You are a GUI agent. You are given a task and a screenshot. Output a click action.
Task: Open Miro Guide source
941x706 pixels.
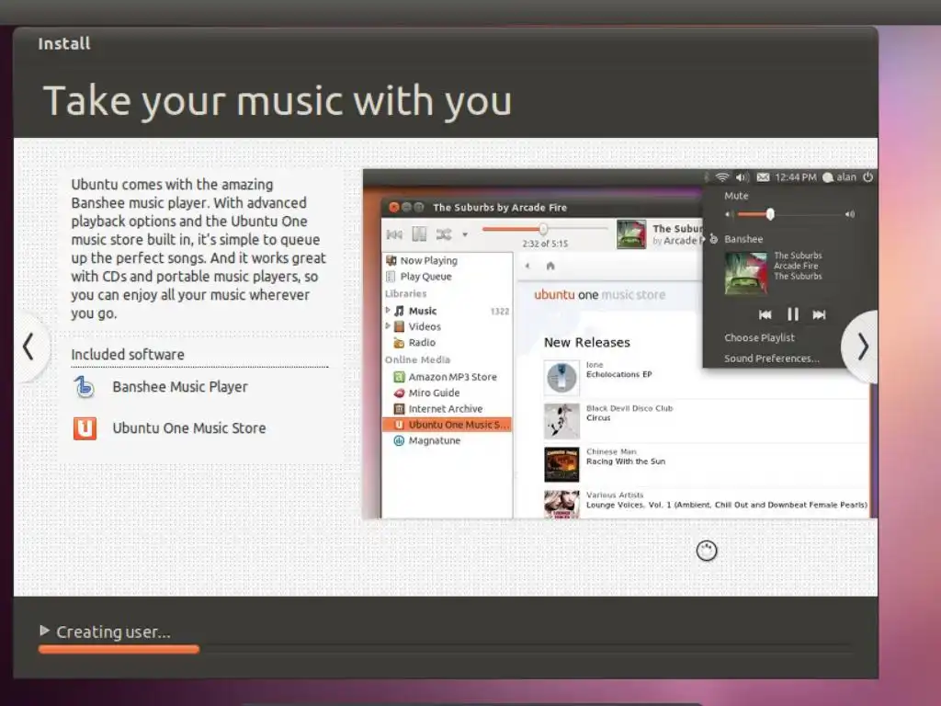coord(434,393)
